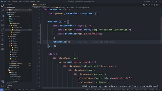162x91 pixels.
Task: Open the Run and Debug view
Action: pyautogui.click(x=2, y=20)
